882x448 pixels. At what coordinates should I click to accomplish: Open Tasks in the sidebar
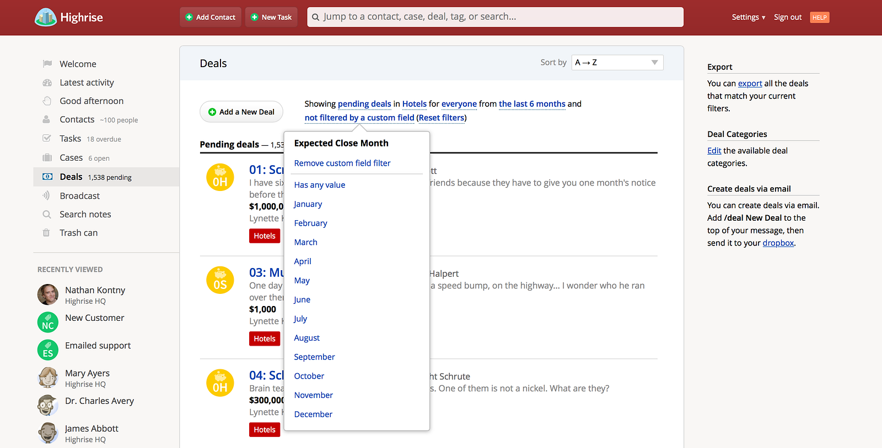71,138
